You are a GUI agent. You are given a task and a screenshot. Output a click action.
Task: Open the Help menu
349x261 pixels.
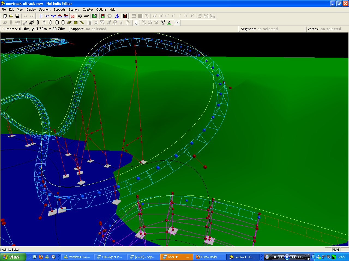[x=113, y=10]
